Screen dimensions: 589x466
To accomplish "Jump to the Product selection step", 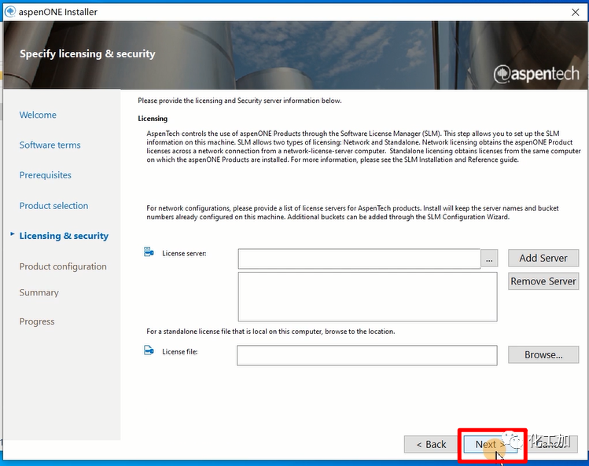I will (x=53, y=206).
